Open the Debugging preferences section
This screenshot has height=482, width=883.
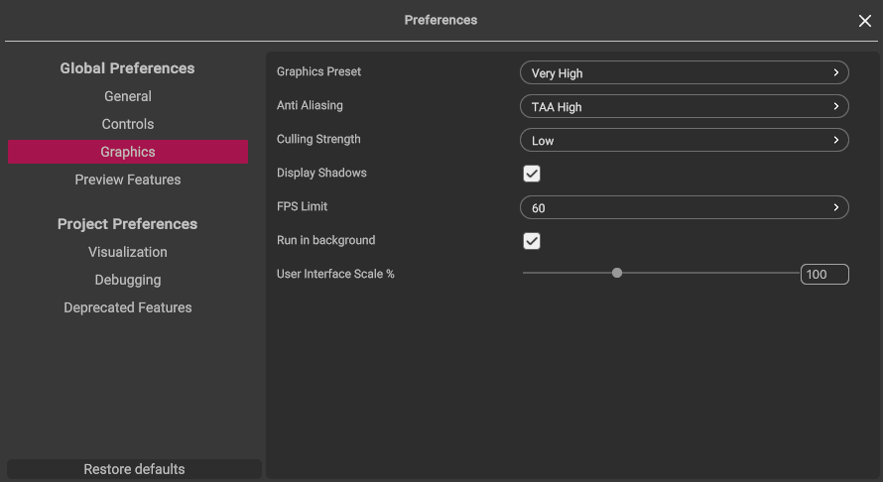click(x=128, y=280)
